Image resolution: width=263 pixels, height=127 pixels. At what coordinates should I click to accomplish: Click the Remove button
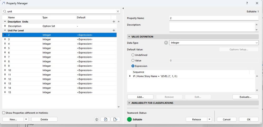(169, 97)
